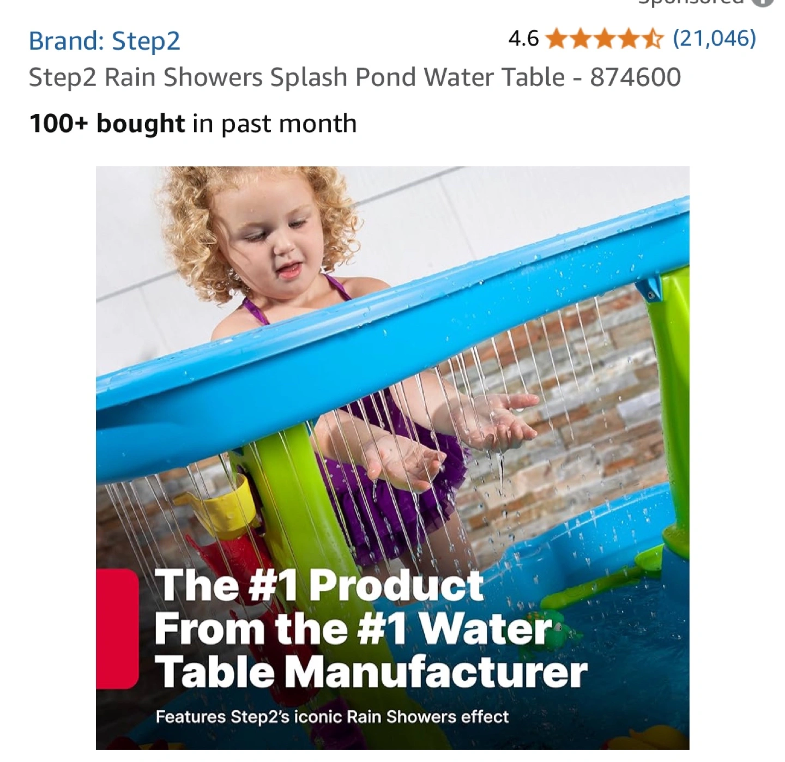Click the 'Features Step2's iconic Rain Showers' caption
785x762 pixels.
coord(331,716)
